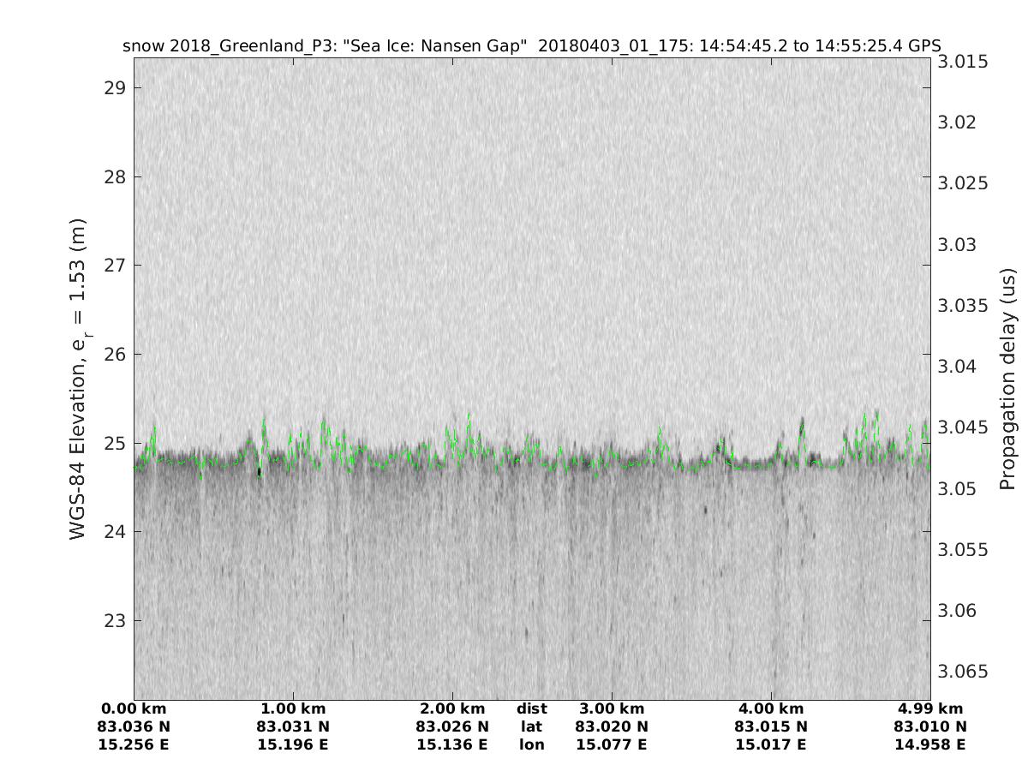Click the 3.015 propagation delay tick
1028x771 pixels.
click(x=963, y=62)
